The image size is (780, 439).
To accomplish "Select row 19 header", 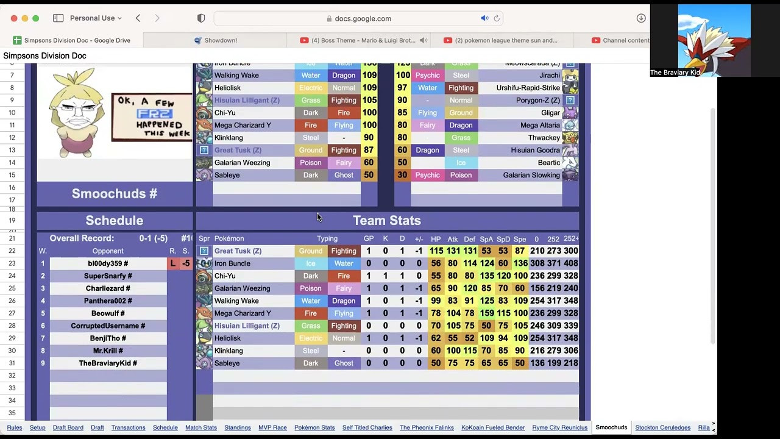I will pos(12,221).
